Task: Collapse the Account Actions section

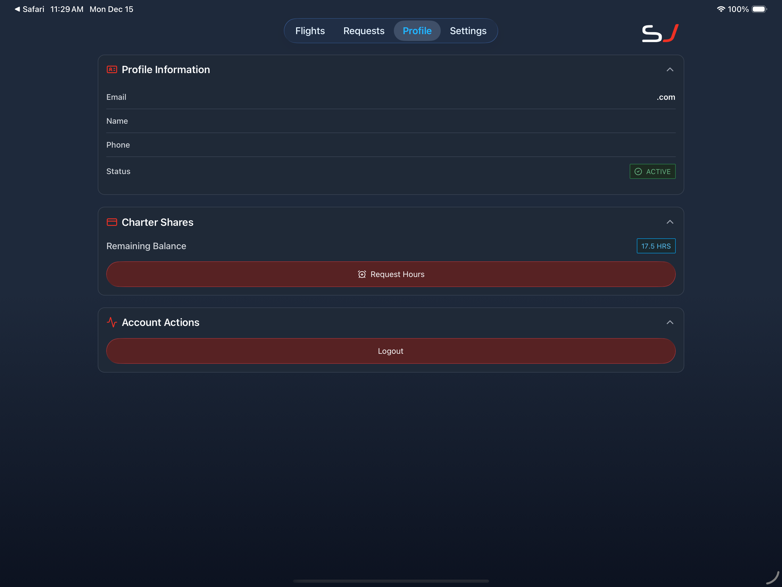Action: coord(670,322)
